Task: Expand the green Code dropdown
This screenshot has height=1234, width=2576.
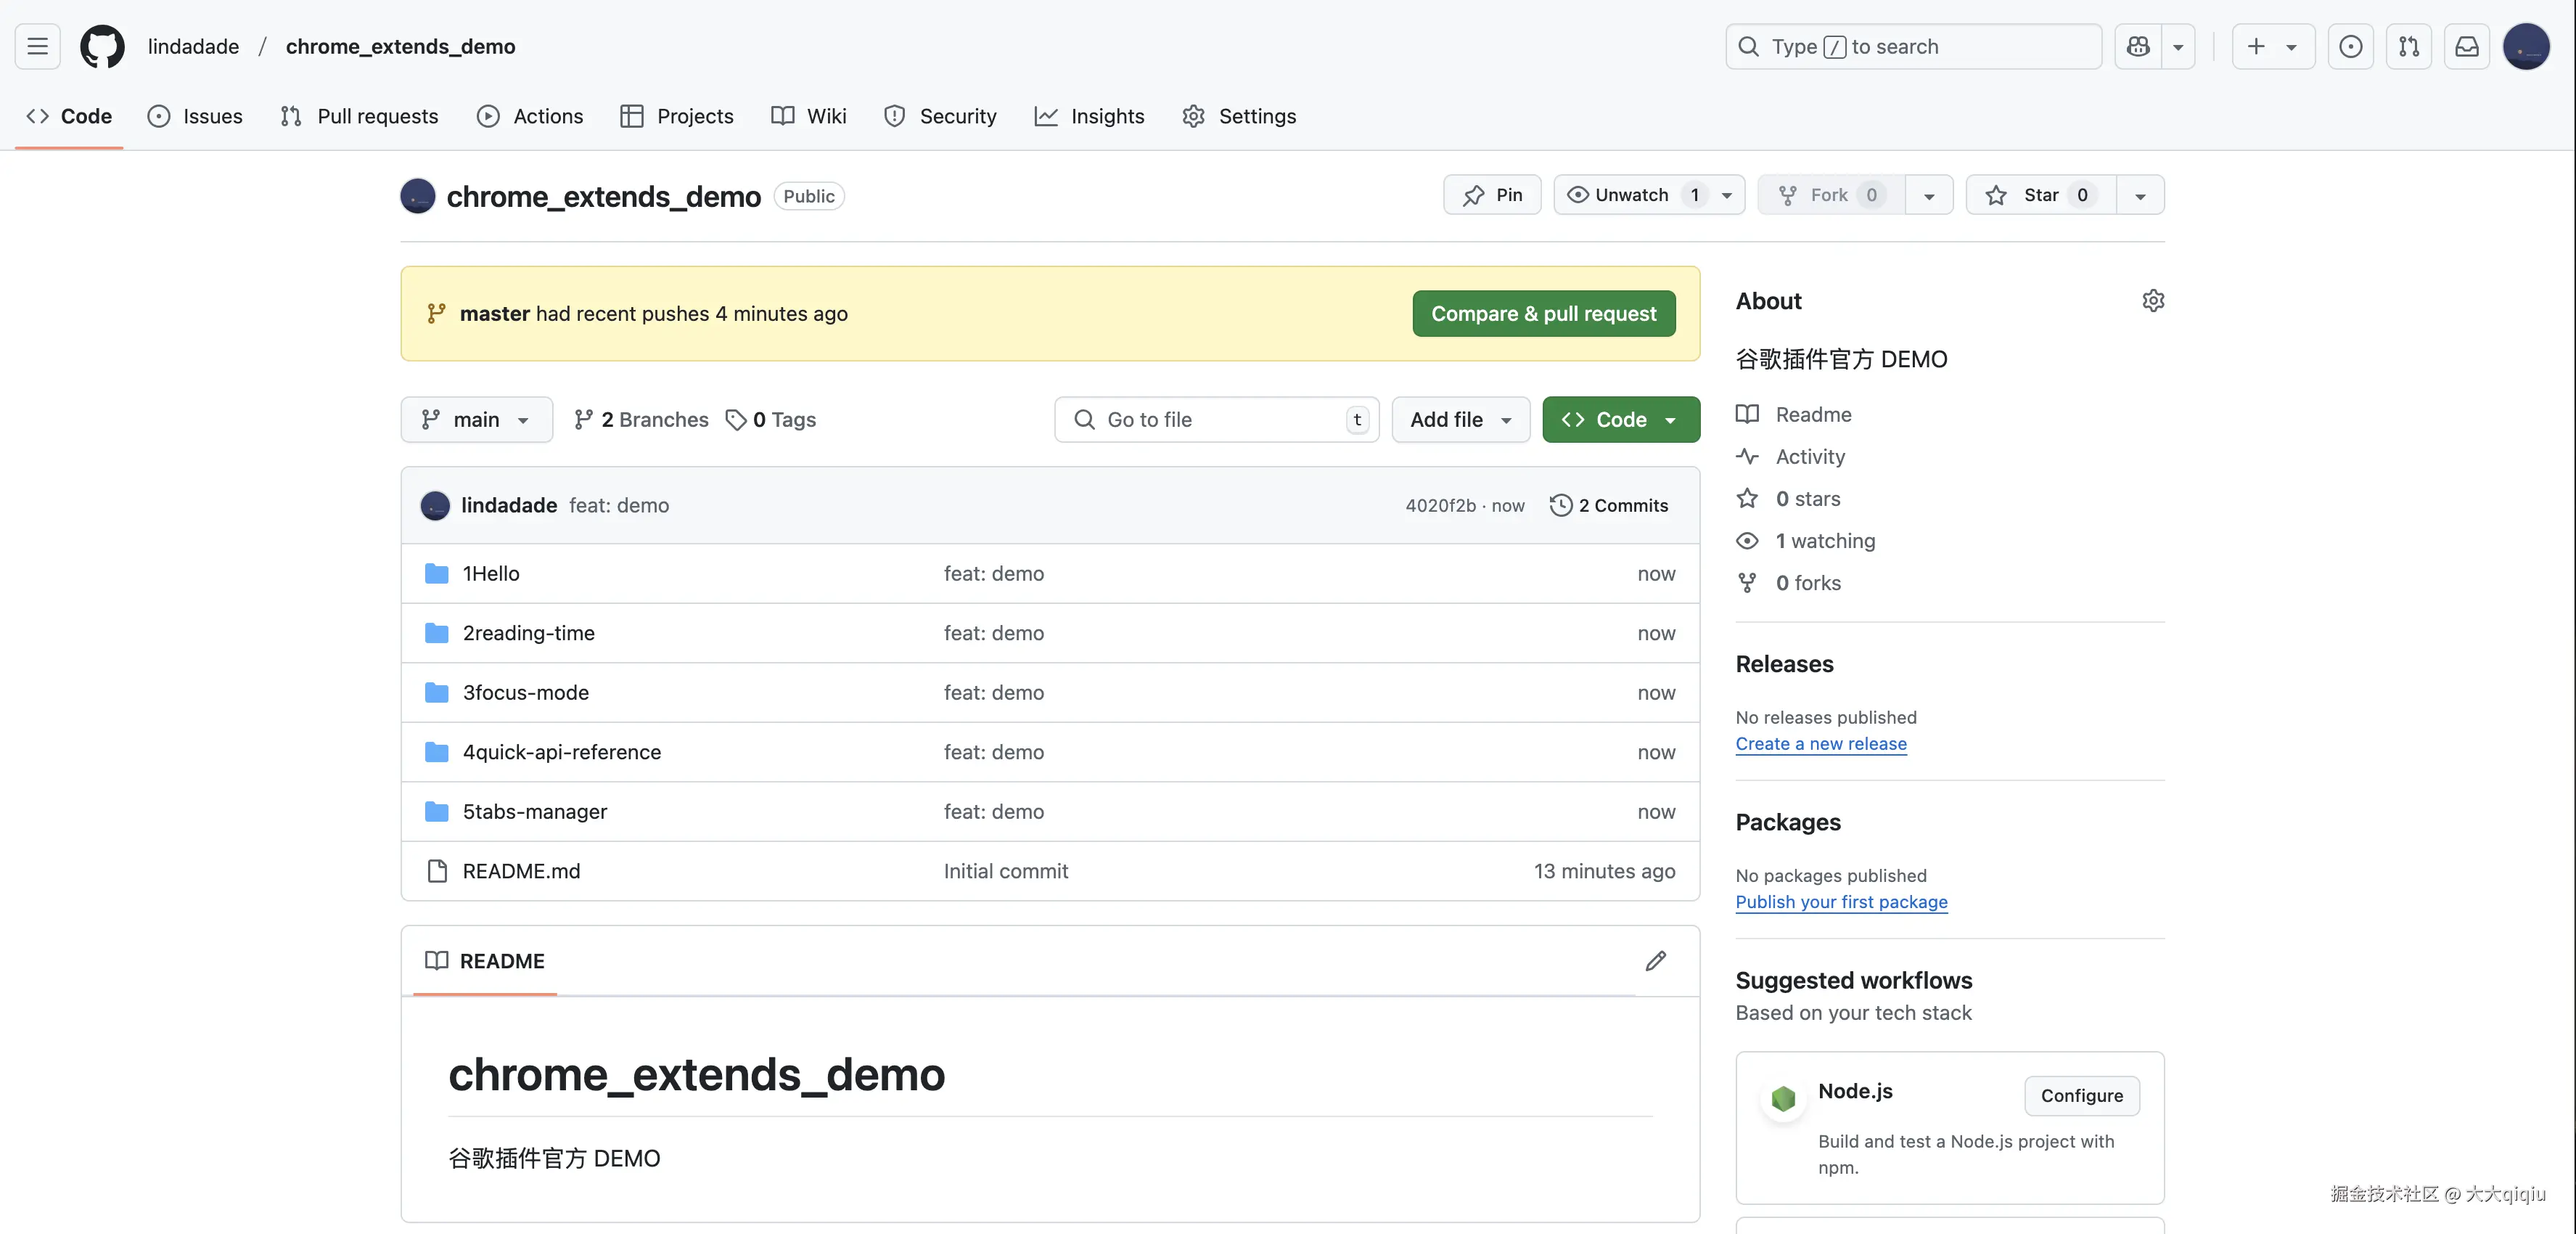Action: pyautogui.click(x=1620, y=420)
